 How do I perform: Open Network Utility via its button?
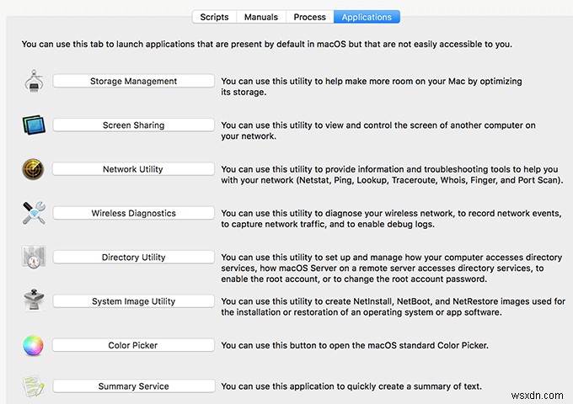tap(133, 169)
